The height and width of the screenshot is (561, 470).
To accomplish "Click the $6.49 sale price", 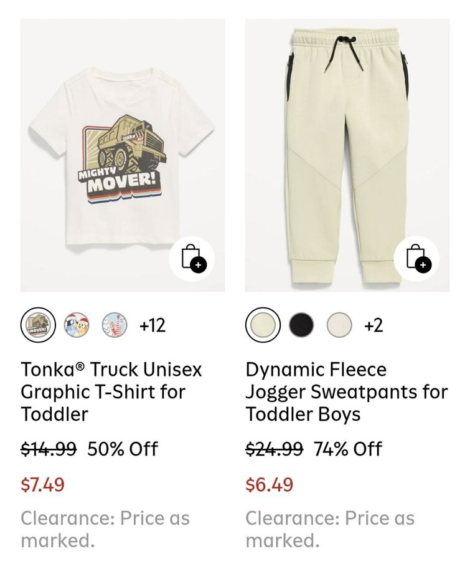I will pos(269,484).
